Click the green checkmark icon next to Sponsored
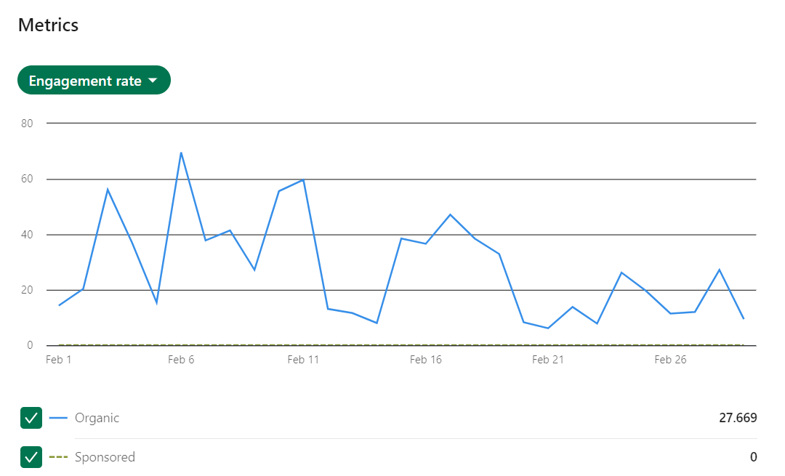The width and height of the screenshot is (785, 476). coord(31,457)
